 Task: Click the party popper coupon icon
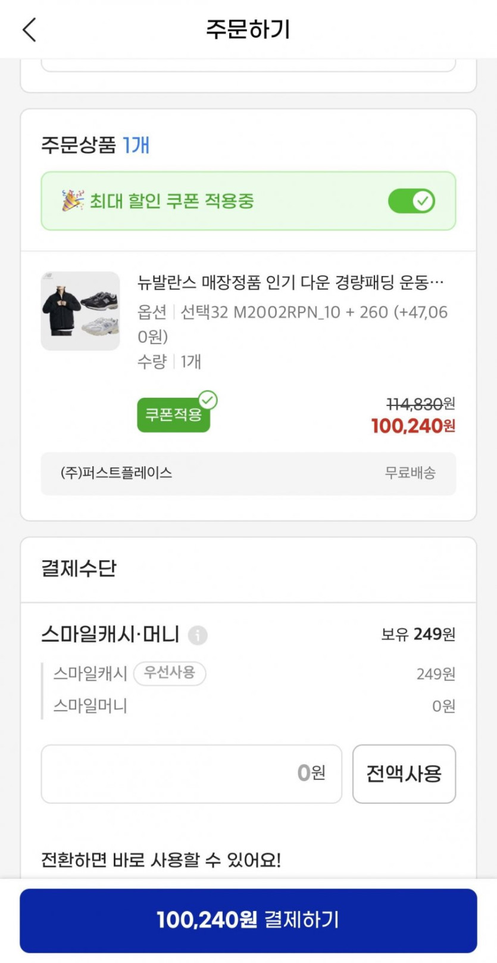pyautogui.click(x=73, y=201)
